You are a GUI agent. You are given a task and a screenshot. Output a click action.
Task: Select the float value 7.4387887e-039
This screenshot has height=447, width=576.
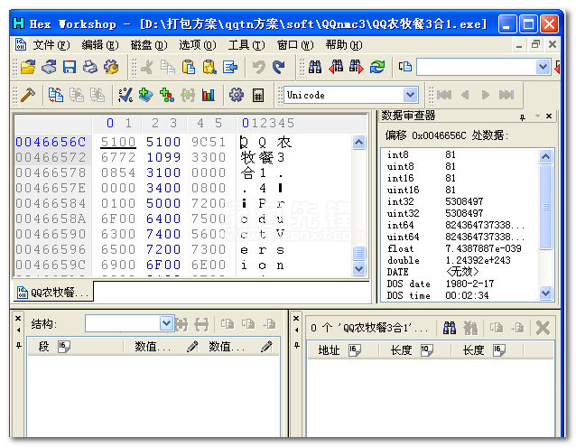(483, 248)
